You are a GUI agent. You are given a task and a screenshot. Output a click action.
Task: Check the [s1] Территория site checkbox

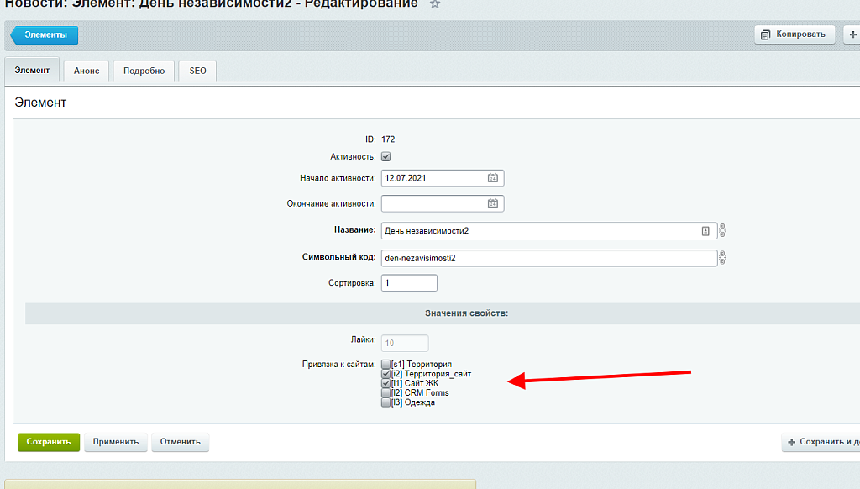(386, 365)
